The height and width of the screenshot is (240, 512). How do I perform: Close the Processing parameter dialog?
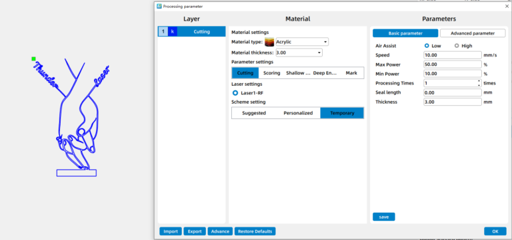point(507,6)
